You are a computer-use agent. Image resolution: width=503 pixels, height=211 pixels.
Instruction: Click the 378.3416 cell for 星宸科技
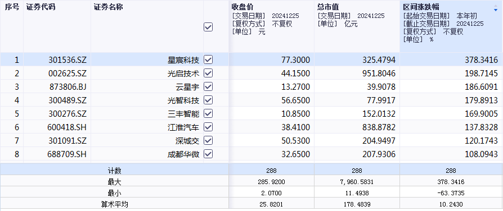(x=481, y=60)
